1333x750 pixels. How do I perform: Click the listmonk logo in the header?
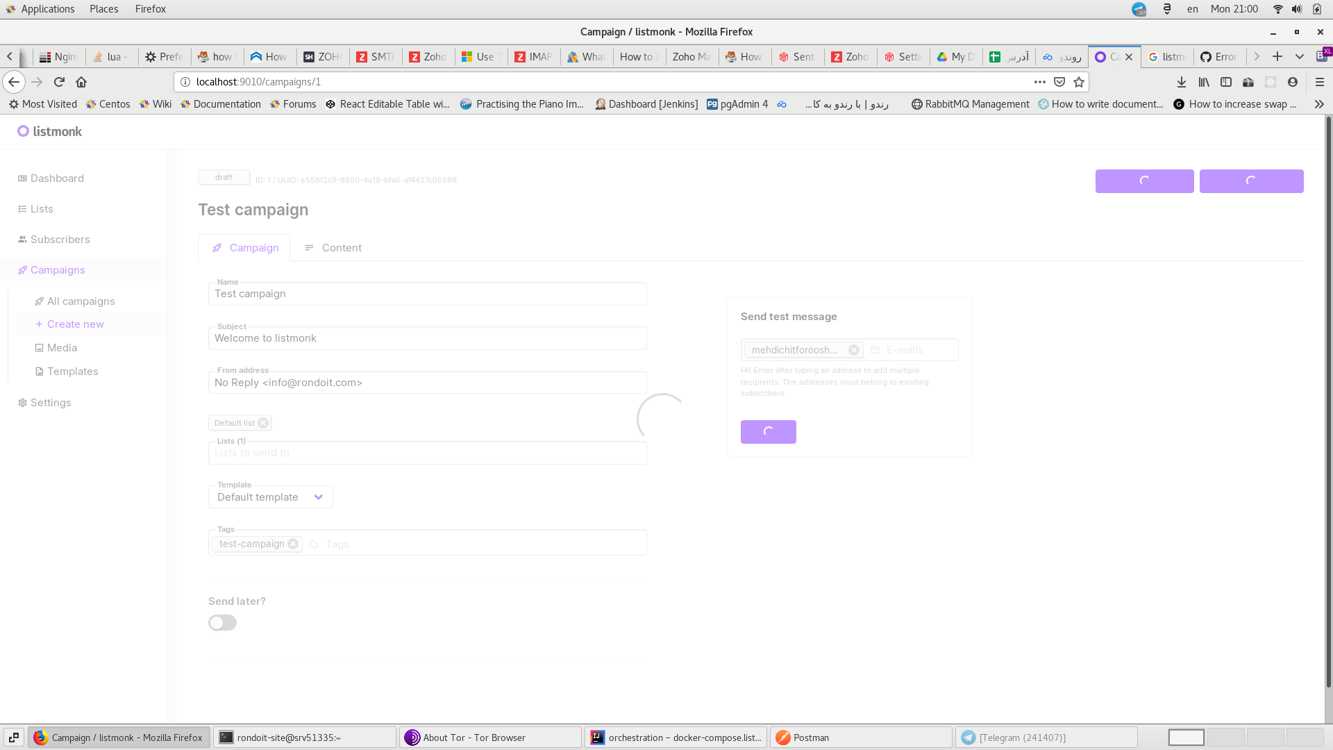[x=49, y=131]
